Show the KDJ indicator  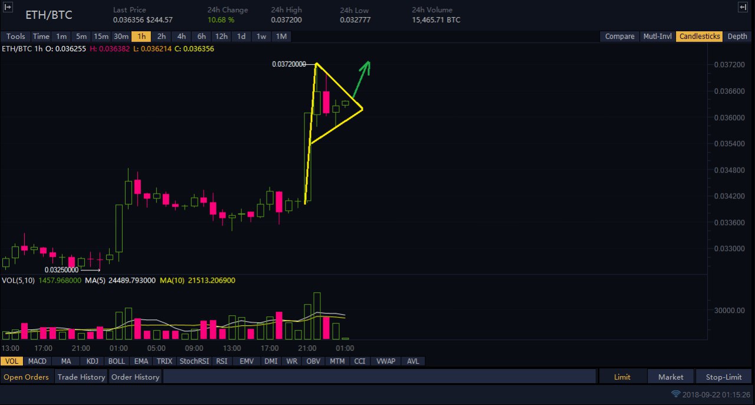[x=93, y=361]
